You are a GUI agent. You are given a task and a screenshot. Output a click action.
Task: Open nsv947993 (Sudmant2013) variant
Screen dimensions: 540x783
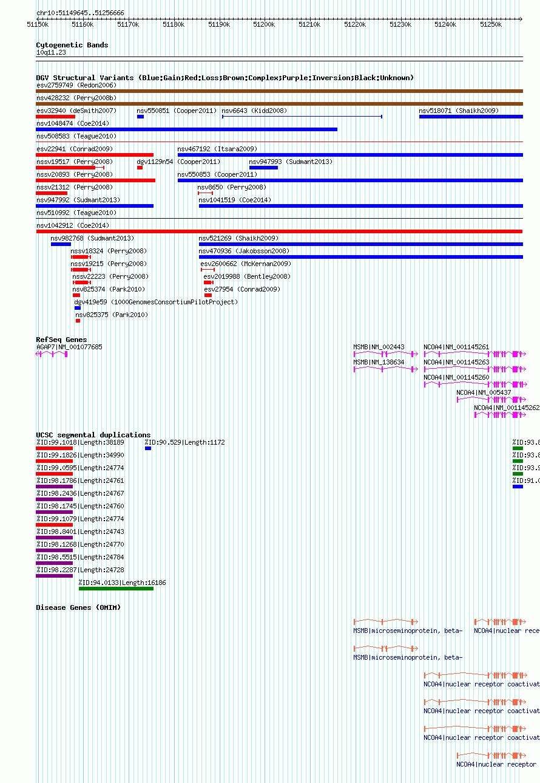(263, 167)
